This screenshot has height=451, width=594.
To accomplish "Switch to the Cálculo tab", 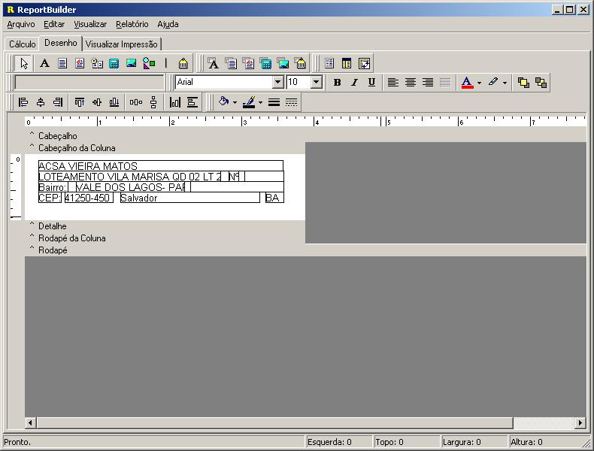I will pos(23,44).
